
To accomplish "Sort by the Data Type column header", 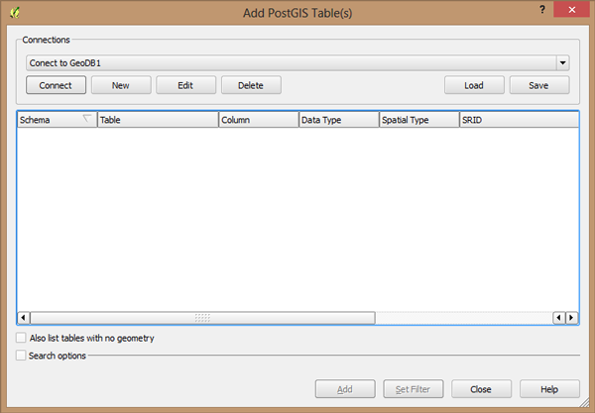I will (x=339, y=120).
